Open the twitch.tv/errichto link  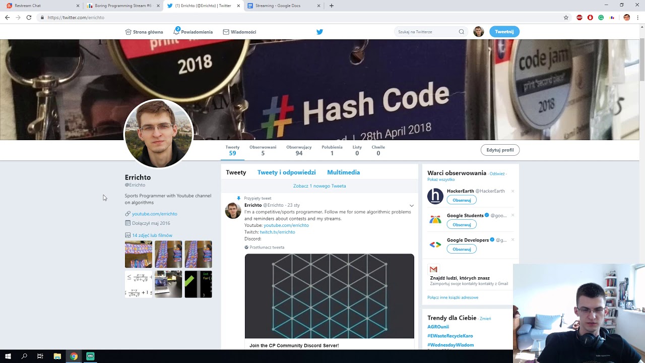click(277, 232)
